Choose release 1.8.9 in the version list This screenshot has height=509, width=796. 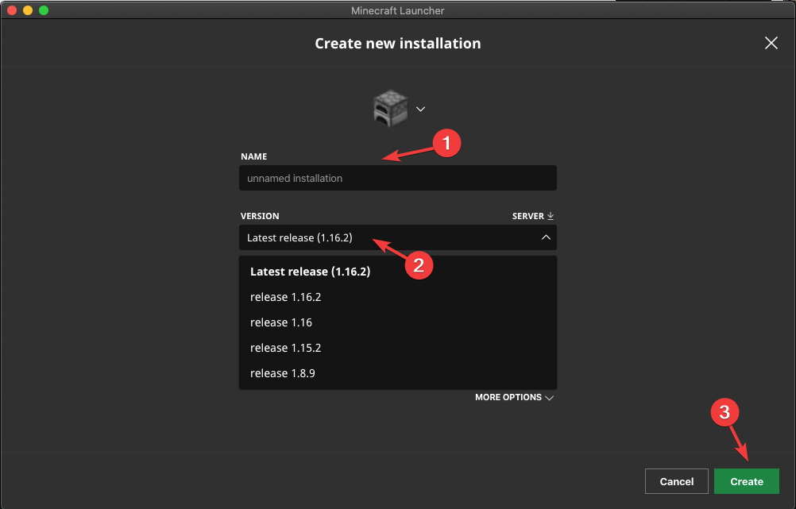[397, 373]
